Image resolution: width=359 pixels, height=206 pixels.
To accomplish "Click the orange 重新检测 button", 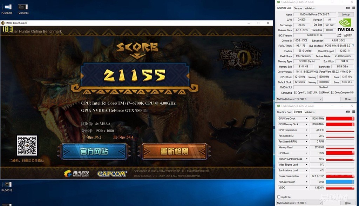I will (174, 152).
